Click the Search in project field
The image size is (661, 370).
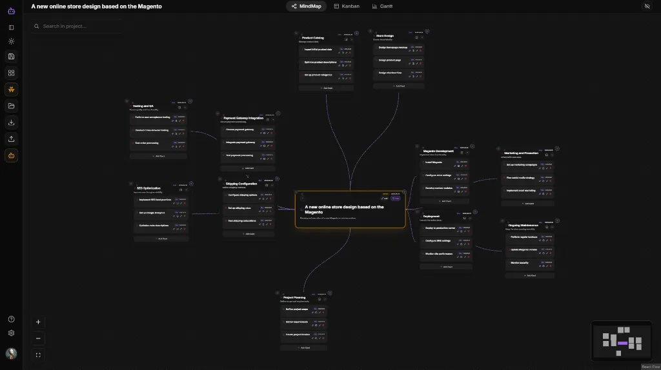(x=77, y=26)
